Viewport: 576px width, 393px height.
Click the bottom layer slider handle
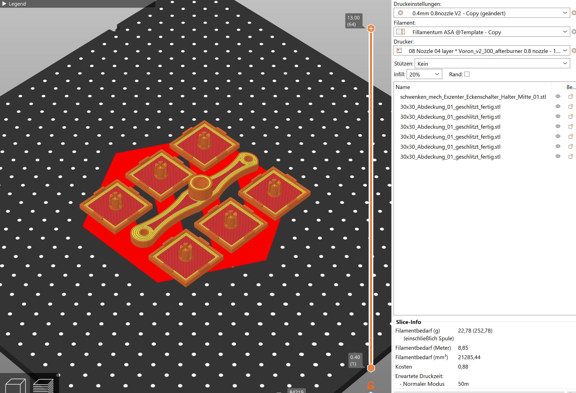click(x=371, y=368)
